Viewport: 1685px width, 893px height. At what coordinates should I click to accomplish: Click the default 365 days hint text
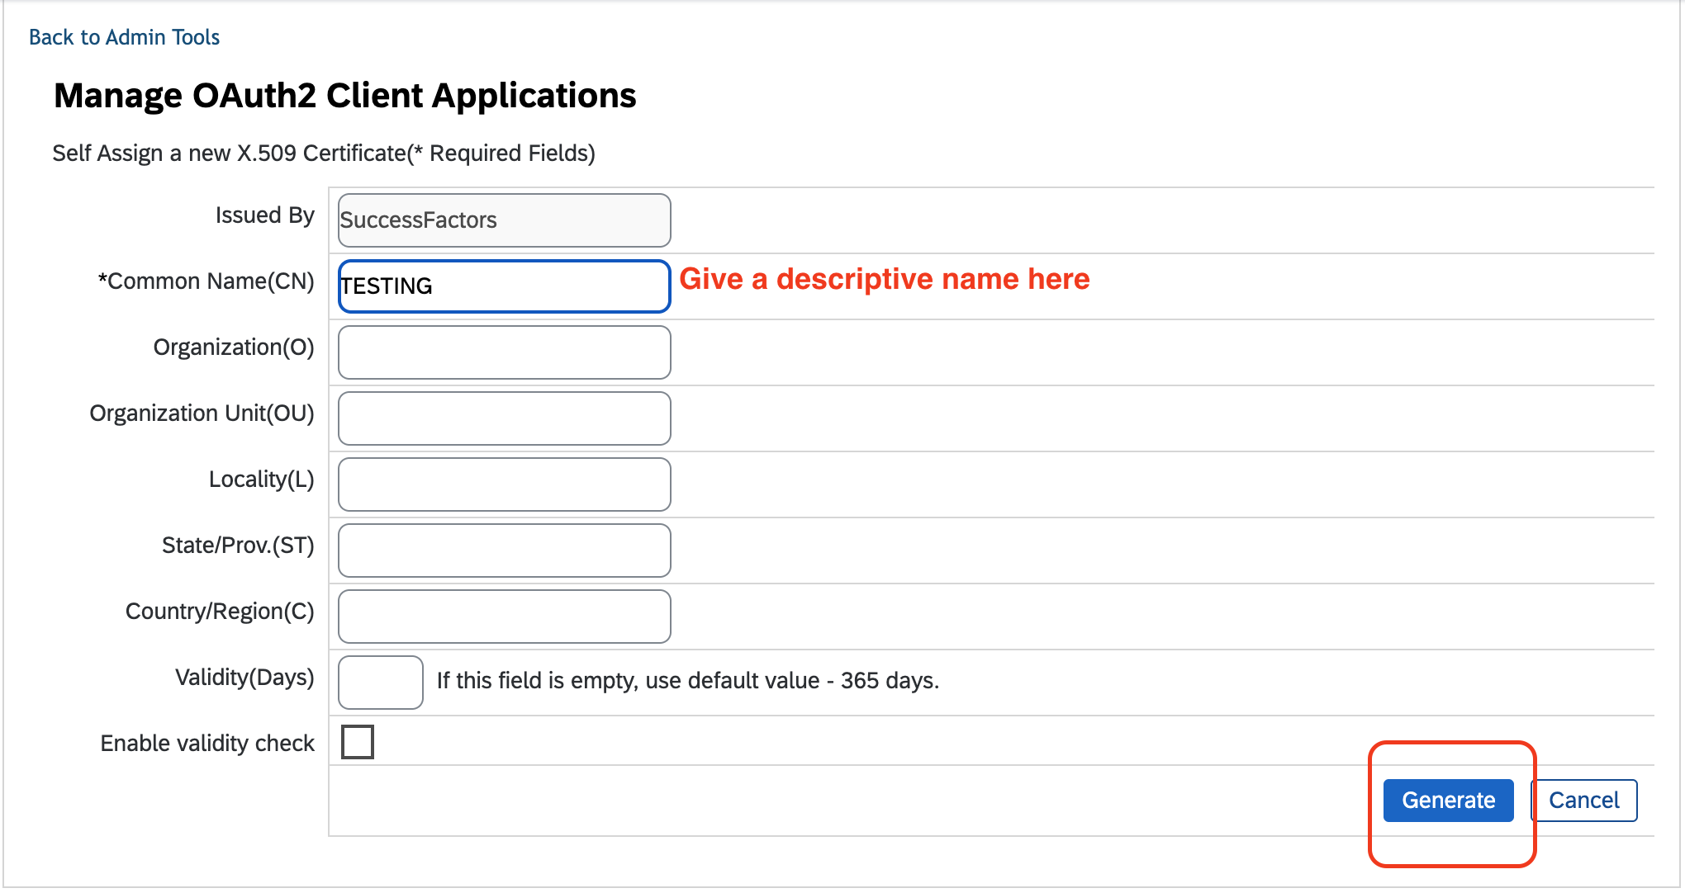point(687,681)
